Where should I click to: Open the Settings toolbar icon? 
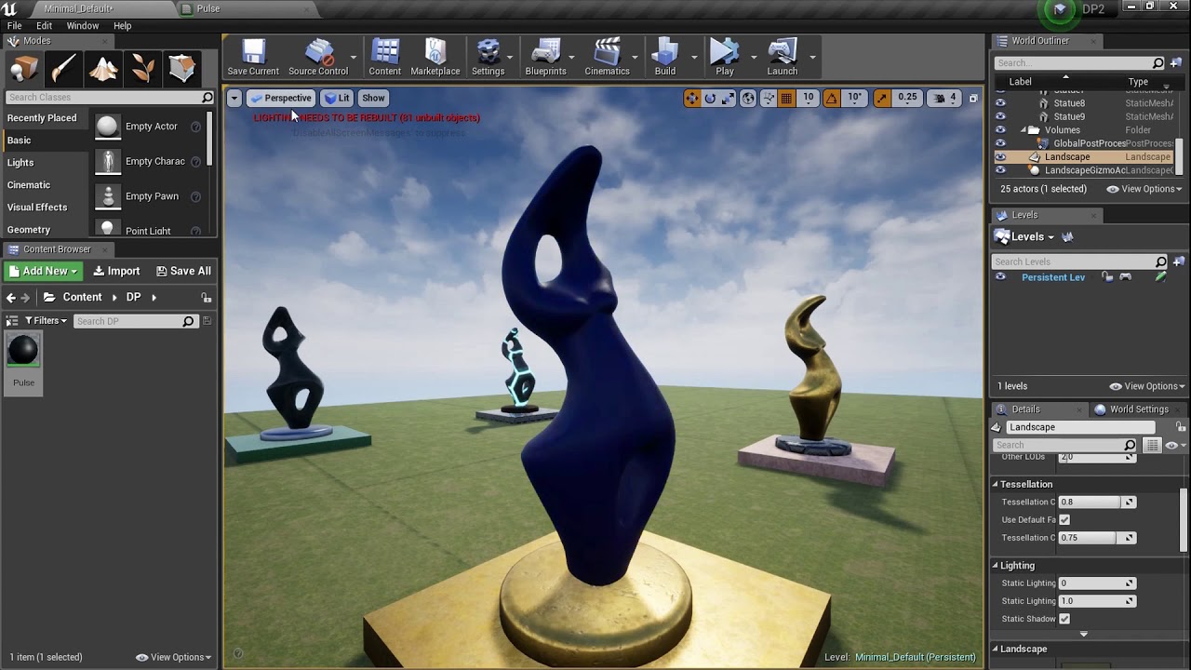[488, 58]
